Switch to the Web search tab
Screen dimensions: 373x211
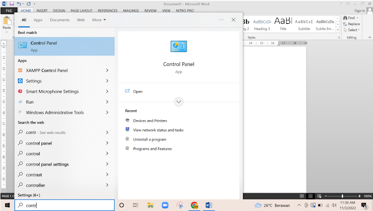tap(80, 20)
